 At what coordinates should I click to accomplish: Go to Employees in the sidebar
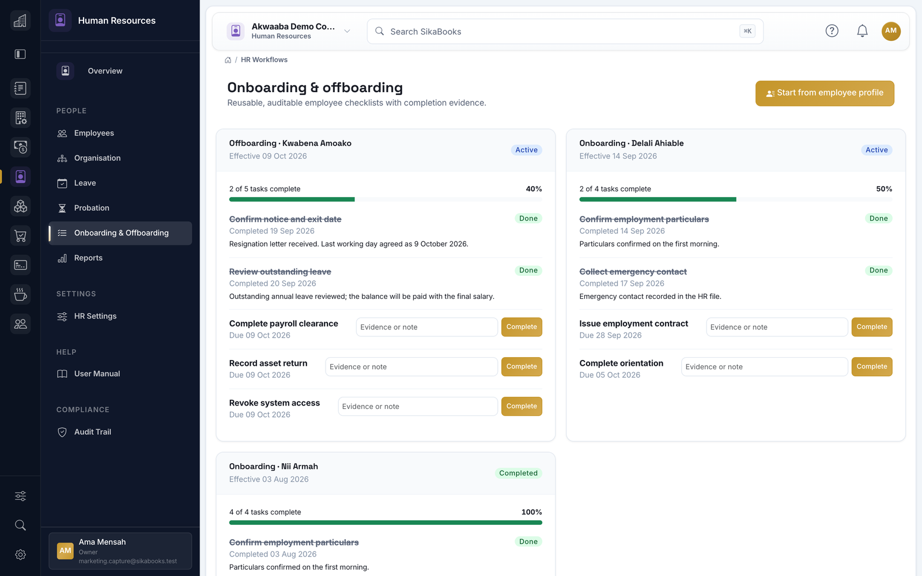[120, 133]
